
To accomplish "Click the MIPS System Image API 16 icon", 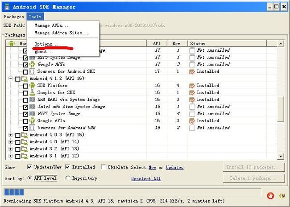I will point(33,114).
